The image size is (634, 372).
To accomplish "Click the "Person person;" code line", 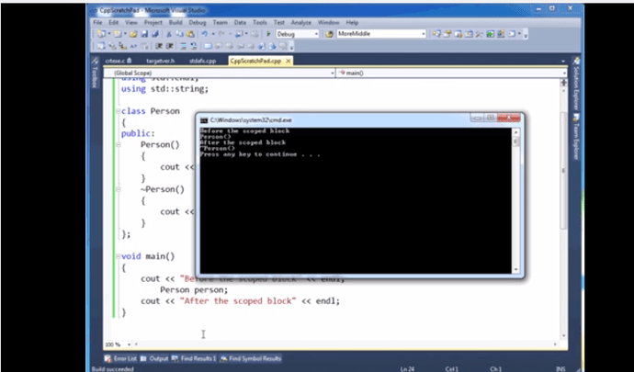I will coord(194,290).
